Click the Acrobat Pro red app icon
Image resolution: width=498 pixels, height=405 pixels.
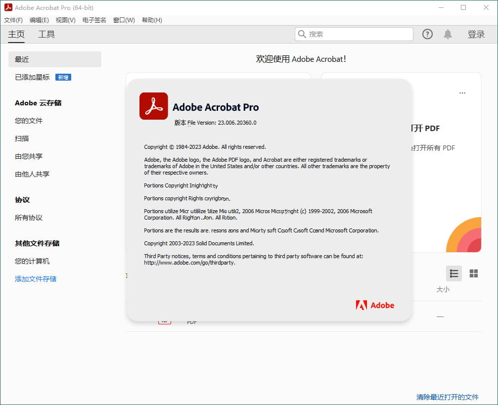(153, 106)
